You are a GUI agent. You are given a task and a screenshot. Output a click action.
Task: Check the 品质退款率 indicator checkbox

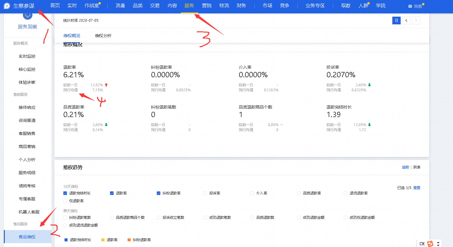299,193
